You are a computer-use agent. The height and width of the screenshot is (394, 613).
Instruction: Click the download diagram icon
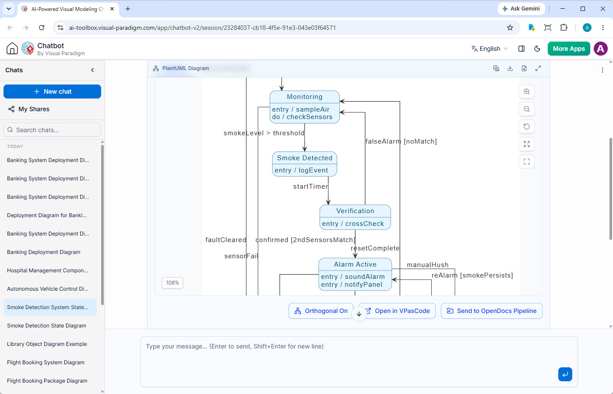tap(510, 68)
